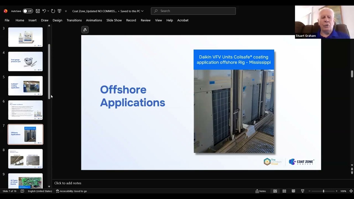Click the 'Offshore Applications' title text

132,96
